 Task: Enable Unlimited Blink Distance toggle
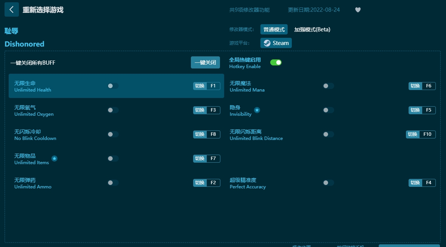tap(328, 134)
